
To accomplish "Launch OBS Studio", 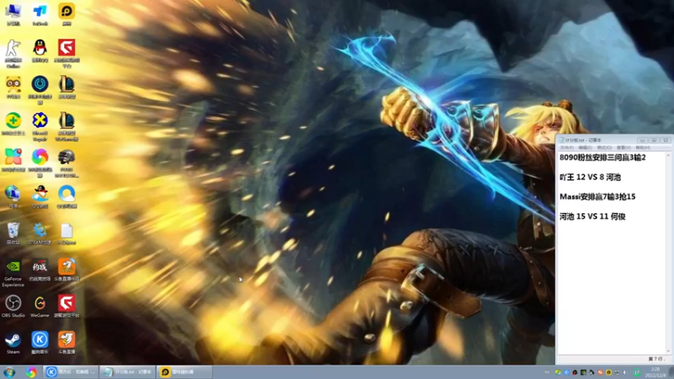I will pos(13,307).
